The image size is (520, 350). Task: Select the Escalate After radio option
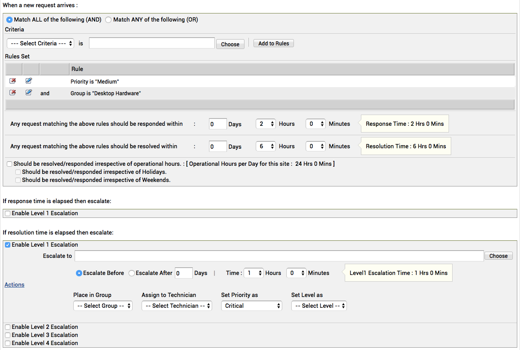click(132, 273)
